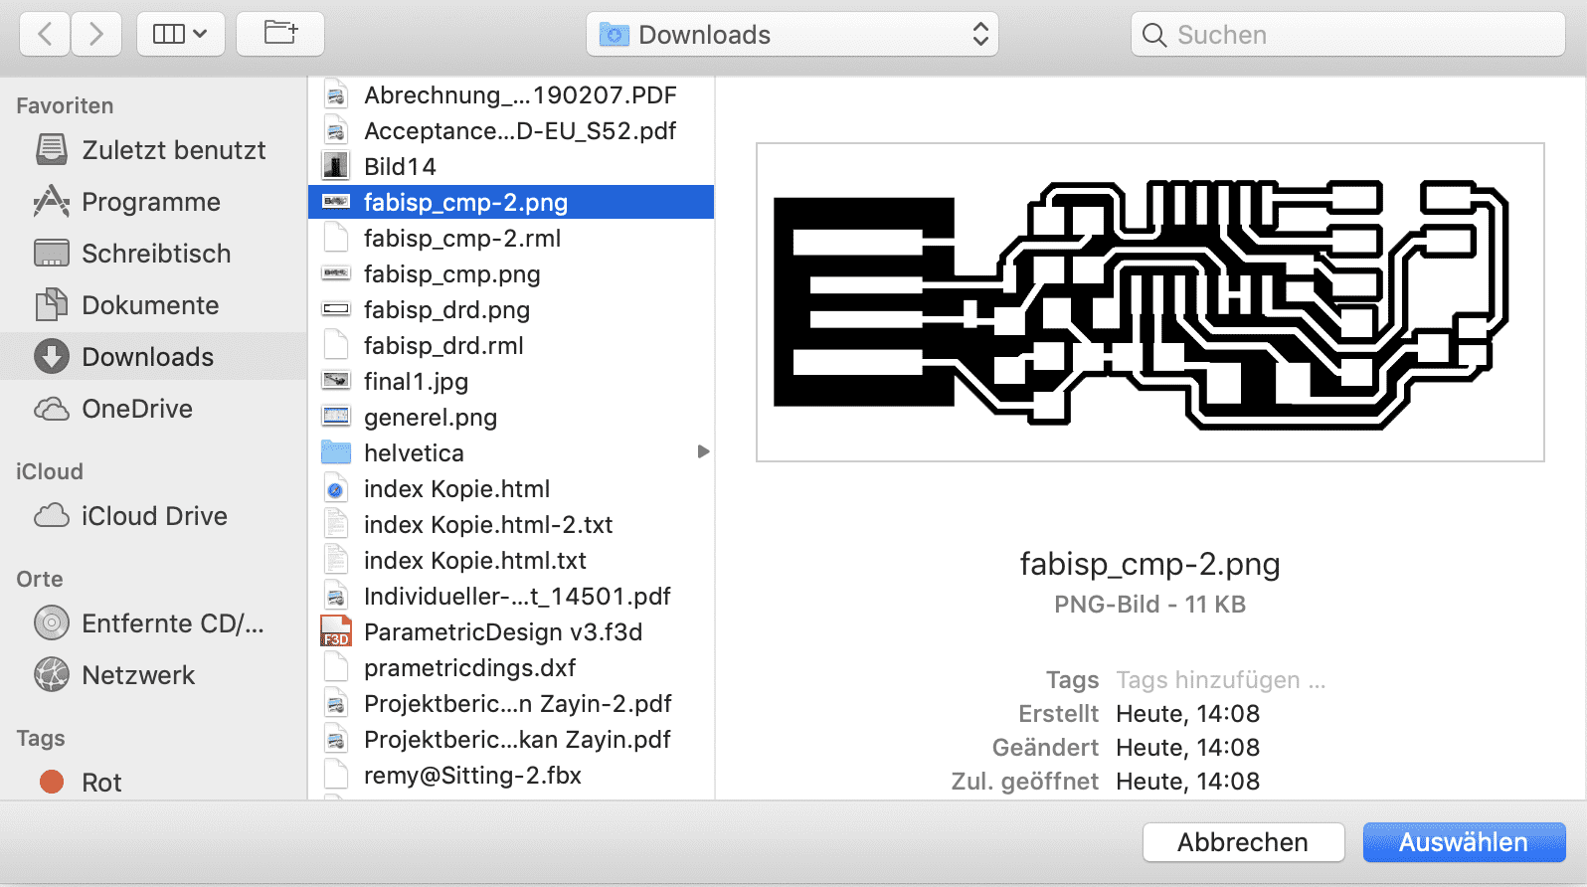Select file Individueller-...t_14501.pdf
The image size is (1587, 887).
pyautogui.click(x=511, y=596)
